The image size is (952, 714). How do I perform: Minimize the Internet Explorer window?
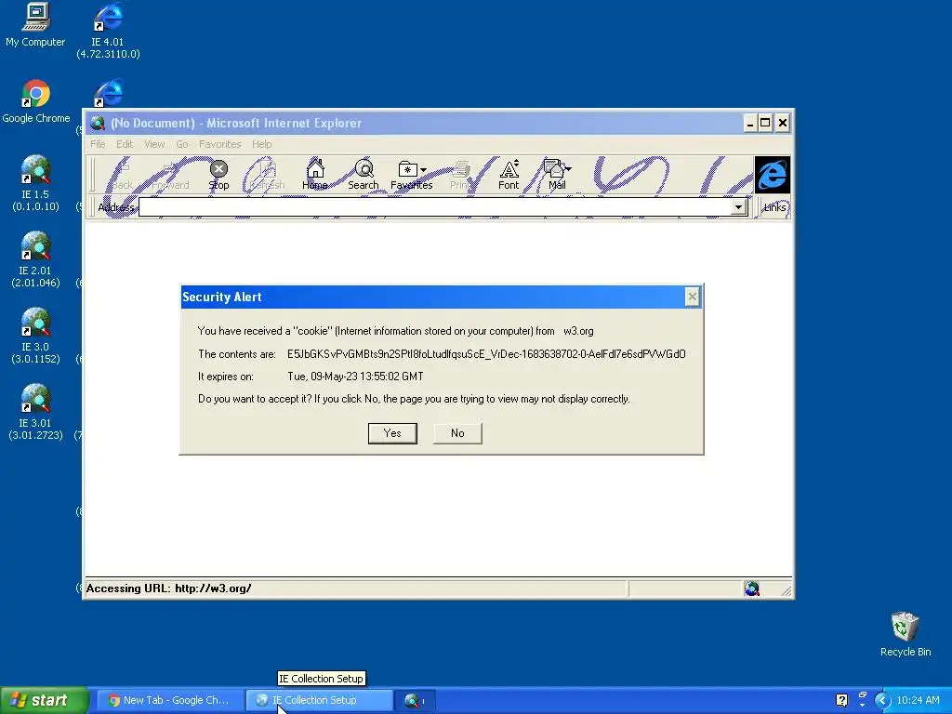(x=750, y=124)
